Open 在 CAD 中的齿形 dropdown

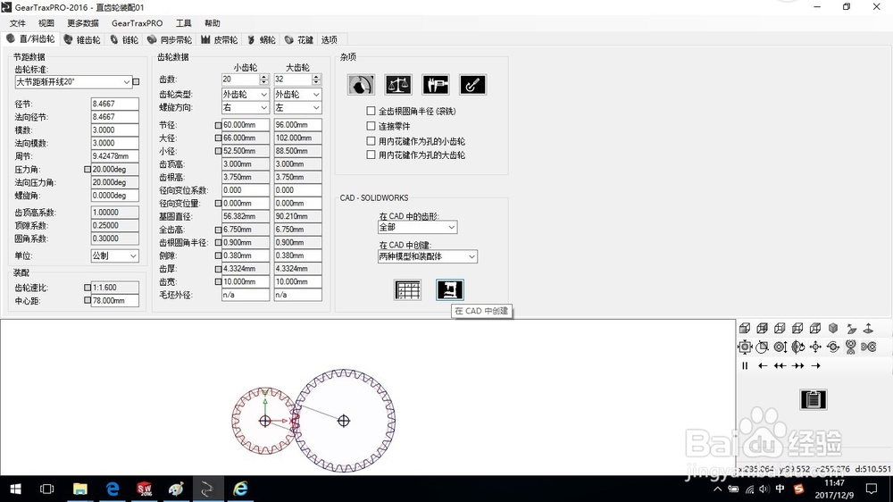point(417,228)
